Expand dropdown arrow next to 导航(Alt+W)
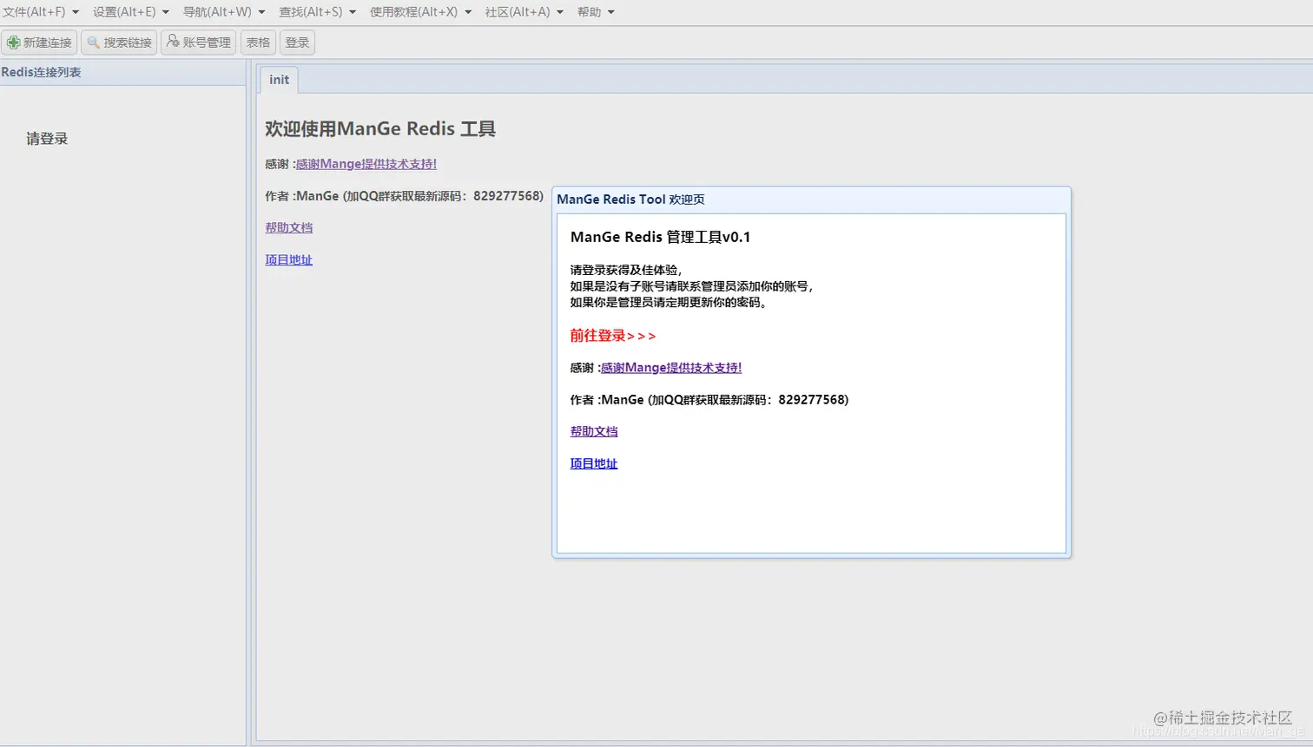This screenshot has height=747, width=1313. pos(261,12)
